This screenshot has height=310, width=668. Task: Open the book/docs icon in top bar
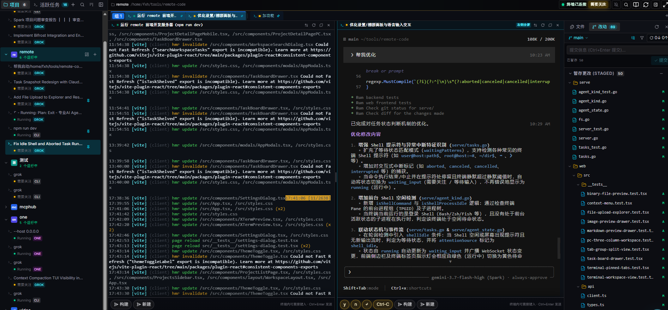click(636, 5)
